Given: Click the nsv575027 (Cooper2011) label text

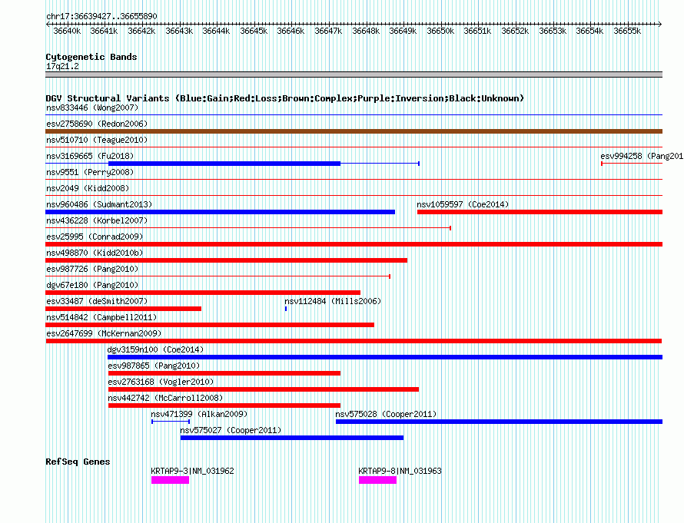Looking at the screenshot, I should pos(231,430).
